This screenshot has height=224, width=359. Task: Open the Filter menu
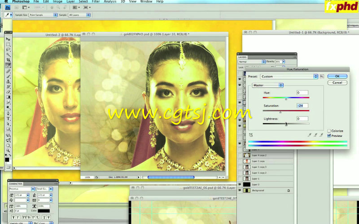[96, 1]
